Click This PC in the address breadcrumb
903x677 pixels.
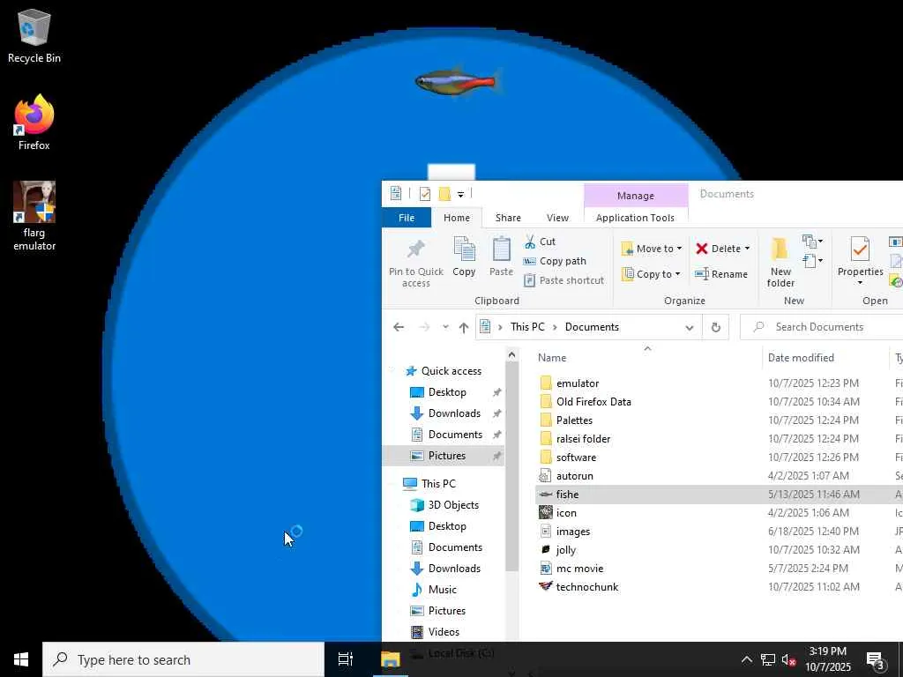point(527,327)
